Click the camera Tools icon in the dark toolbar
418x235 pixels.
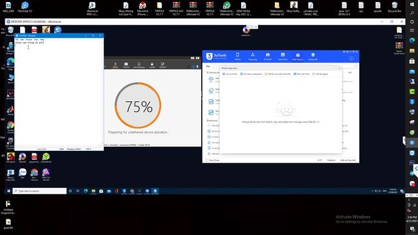(x=126, y=65)
